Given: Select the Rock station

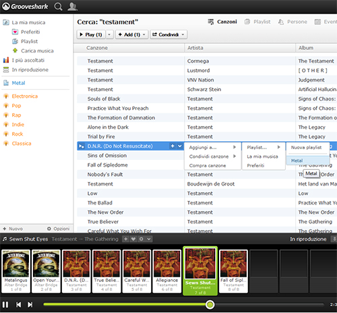Looking at the screenshot, I should click(13, 134).
